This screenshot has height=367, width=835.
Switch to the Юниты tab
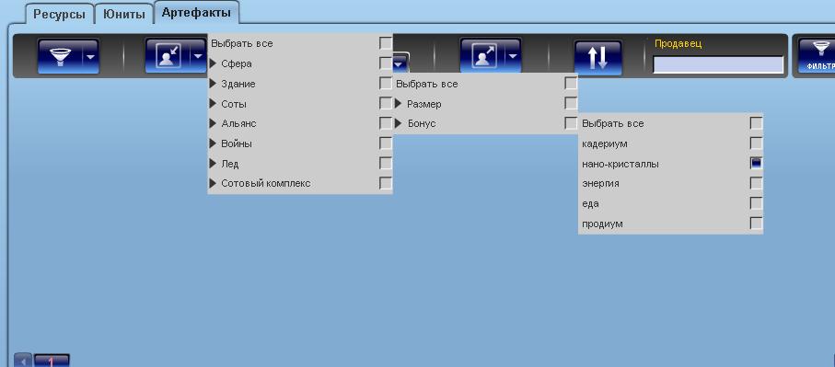click(x=124, y=15)
